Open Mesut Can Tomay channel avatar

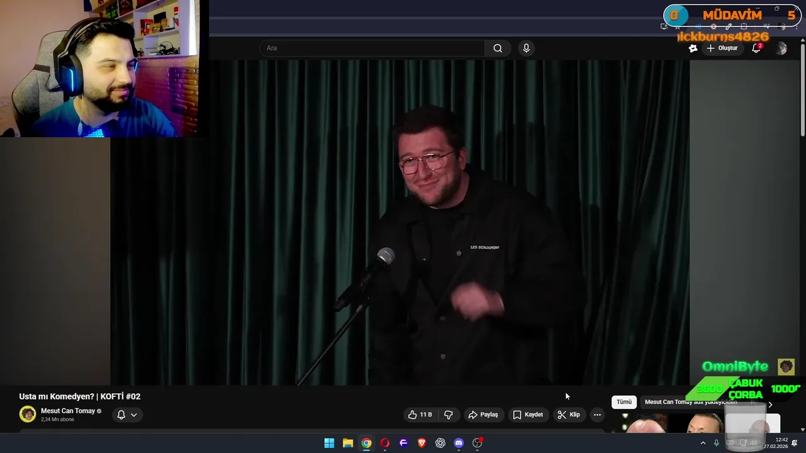click(x=27, y=414)
